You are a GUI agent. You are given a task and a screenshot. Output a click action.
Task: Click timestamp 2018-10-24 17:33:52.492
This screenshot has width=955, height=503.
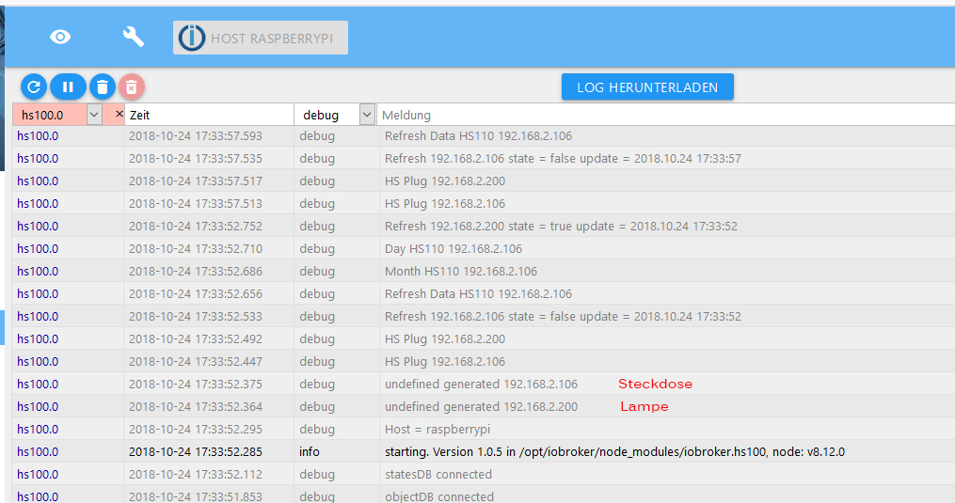click(x=196, y=338)
